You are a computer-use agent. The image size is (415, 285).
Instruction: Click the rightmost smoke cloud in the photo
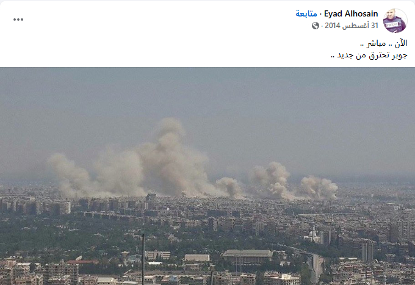(319, 187)
